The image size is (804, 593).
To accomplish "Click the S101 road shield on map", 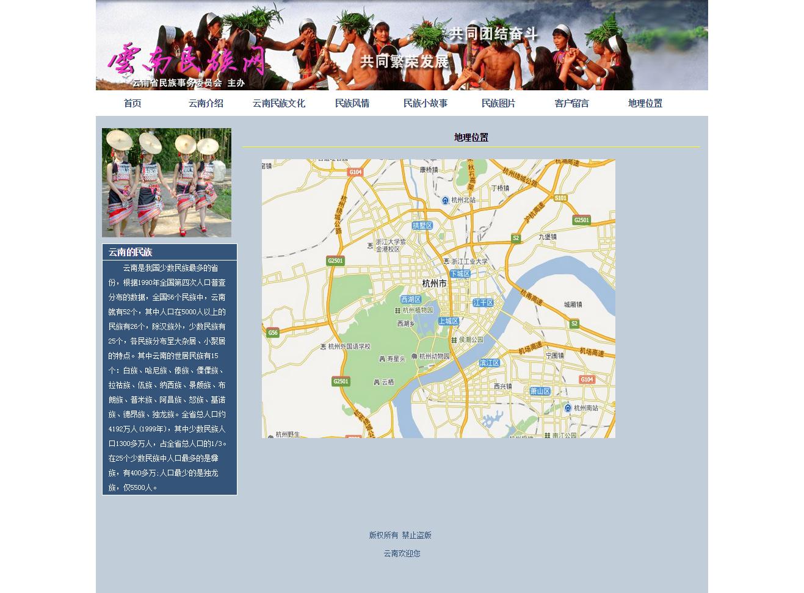I will [x=560, y=198].
